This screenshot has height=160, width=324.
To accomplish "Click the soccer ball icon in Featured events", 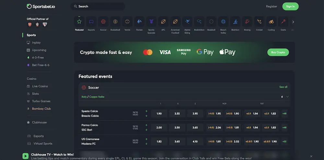I will pyautogui.click(x=84, y=87).
